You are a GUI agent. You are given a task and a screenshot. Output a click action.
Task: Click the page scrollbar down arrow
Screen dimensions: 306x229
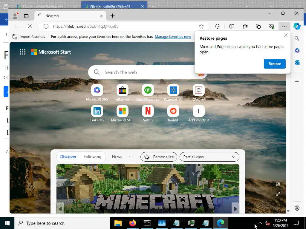pos(288,211)
